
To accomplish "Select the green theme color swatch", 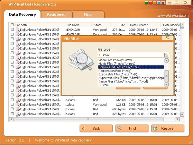I will pos(146,3).
